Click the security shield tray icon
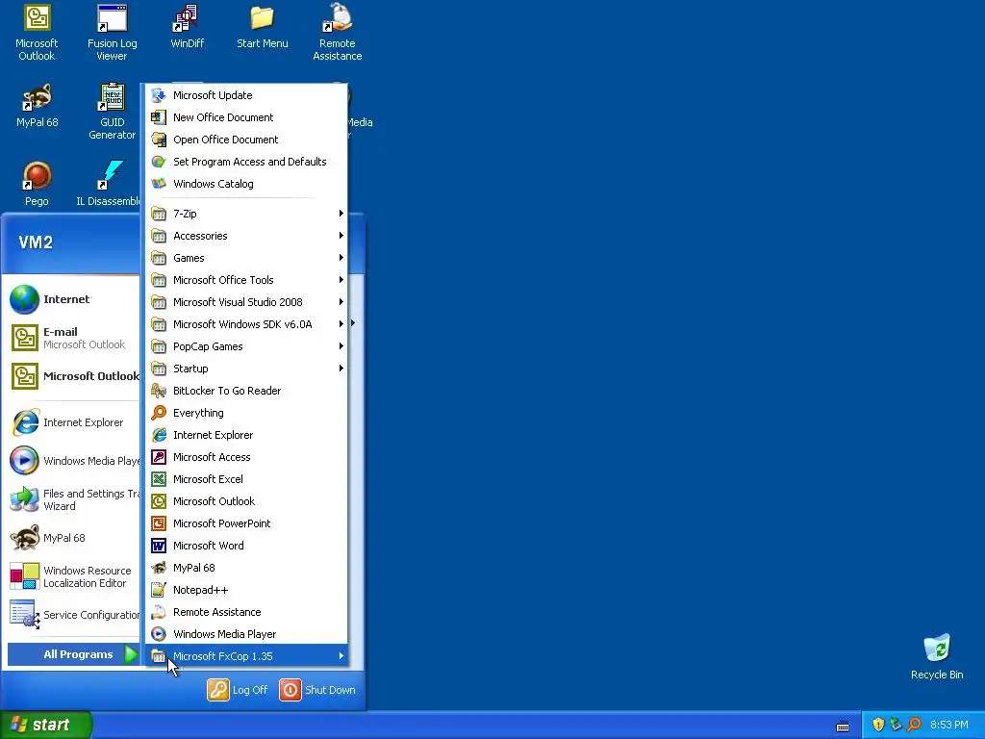This screenshot has width=985, height=739. tap(878, 725)
